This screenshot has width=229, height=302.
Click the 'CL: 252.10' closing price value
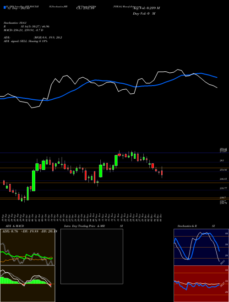click(x=85, y=8)
